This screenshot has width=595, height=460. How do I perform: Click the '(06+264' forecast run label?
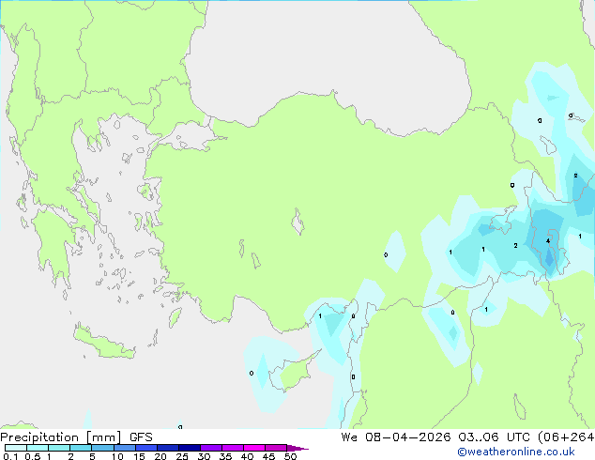(566, 437)
